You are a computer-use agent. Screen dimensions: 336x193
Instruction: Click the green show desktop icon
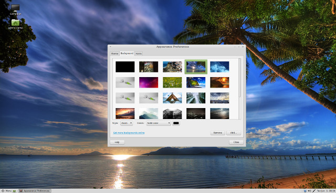[x=15, y=191]
